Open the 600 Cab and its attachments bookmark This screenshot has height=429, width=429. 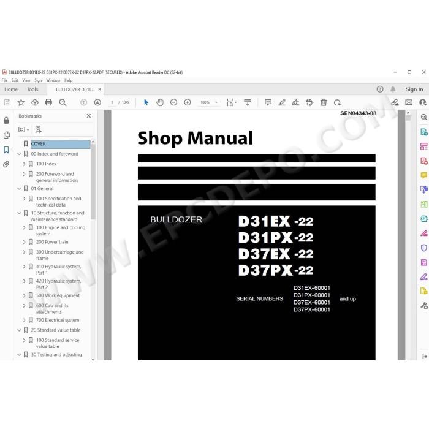[x=52, y=309]
